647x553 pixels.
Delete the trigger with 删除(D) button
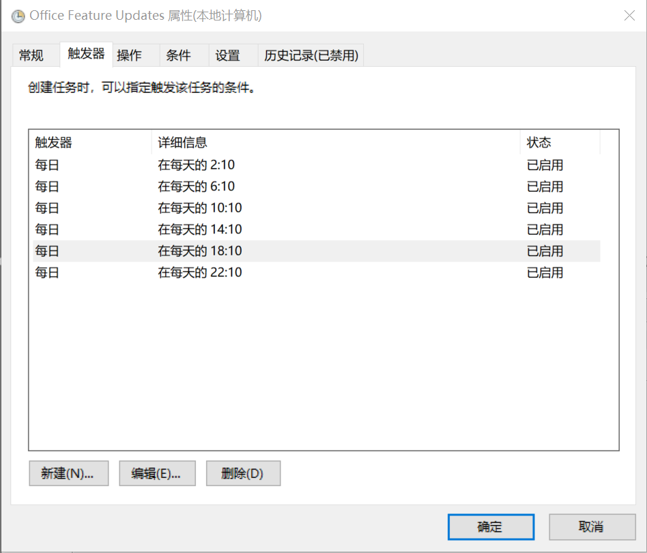click(x=244, y=473)
